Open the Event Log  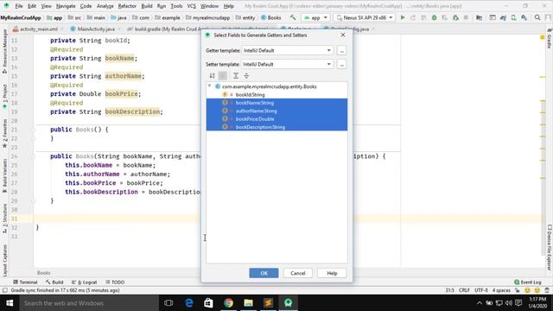[x=528, y=282]
